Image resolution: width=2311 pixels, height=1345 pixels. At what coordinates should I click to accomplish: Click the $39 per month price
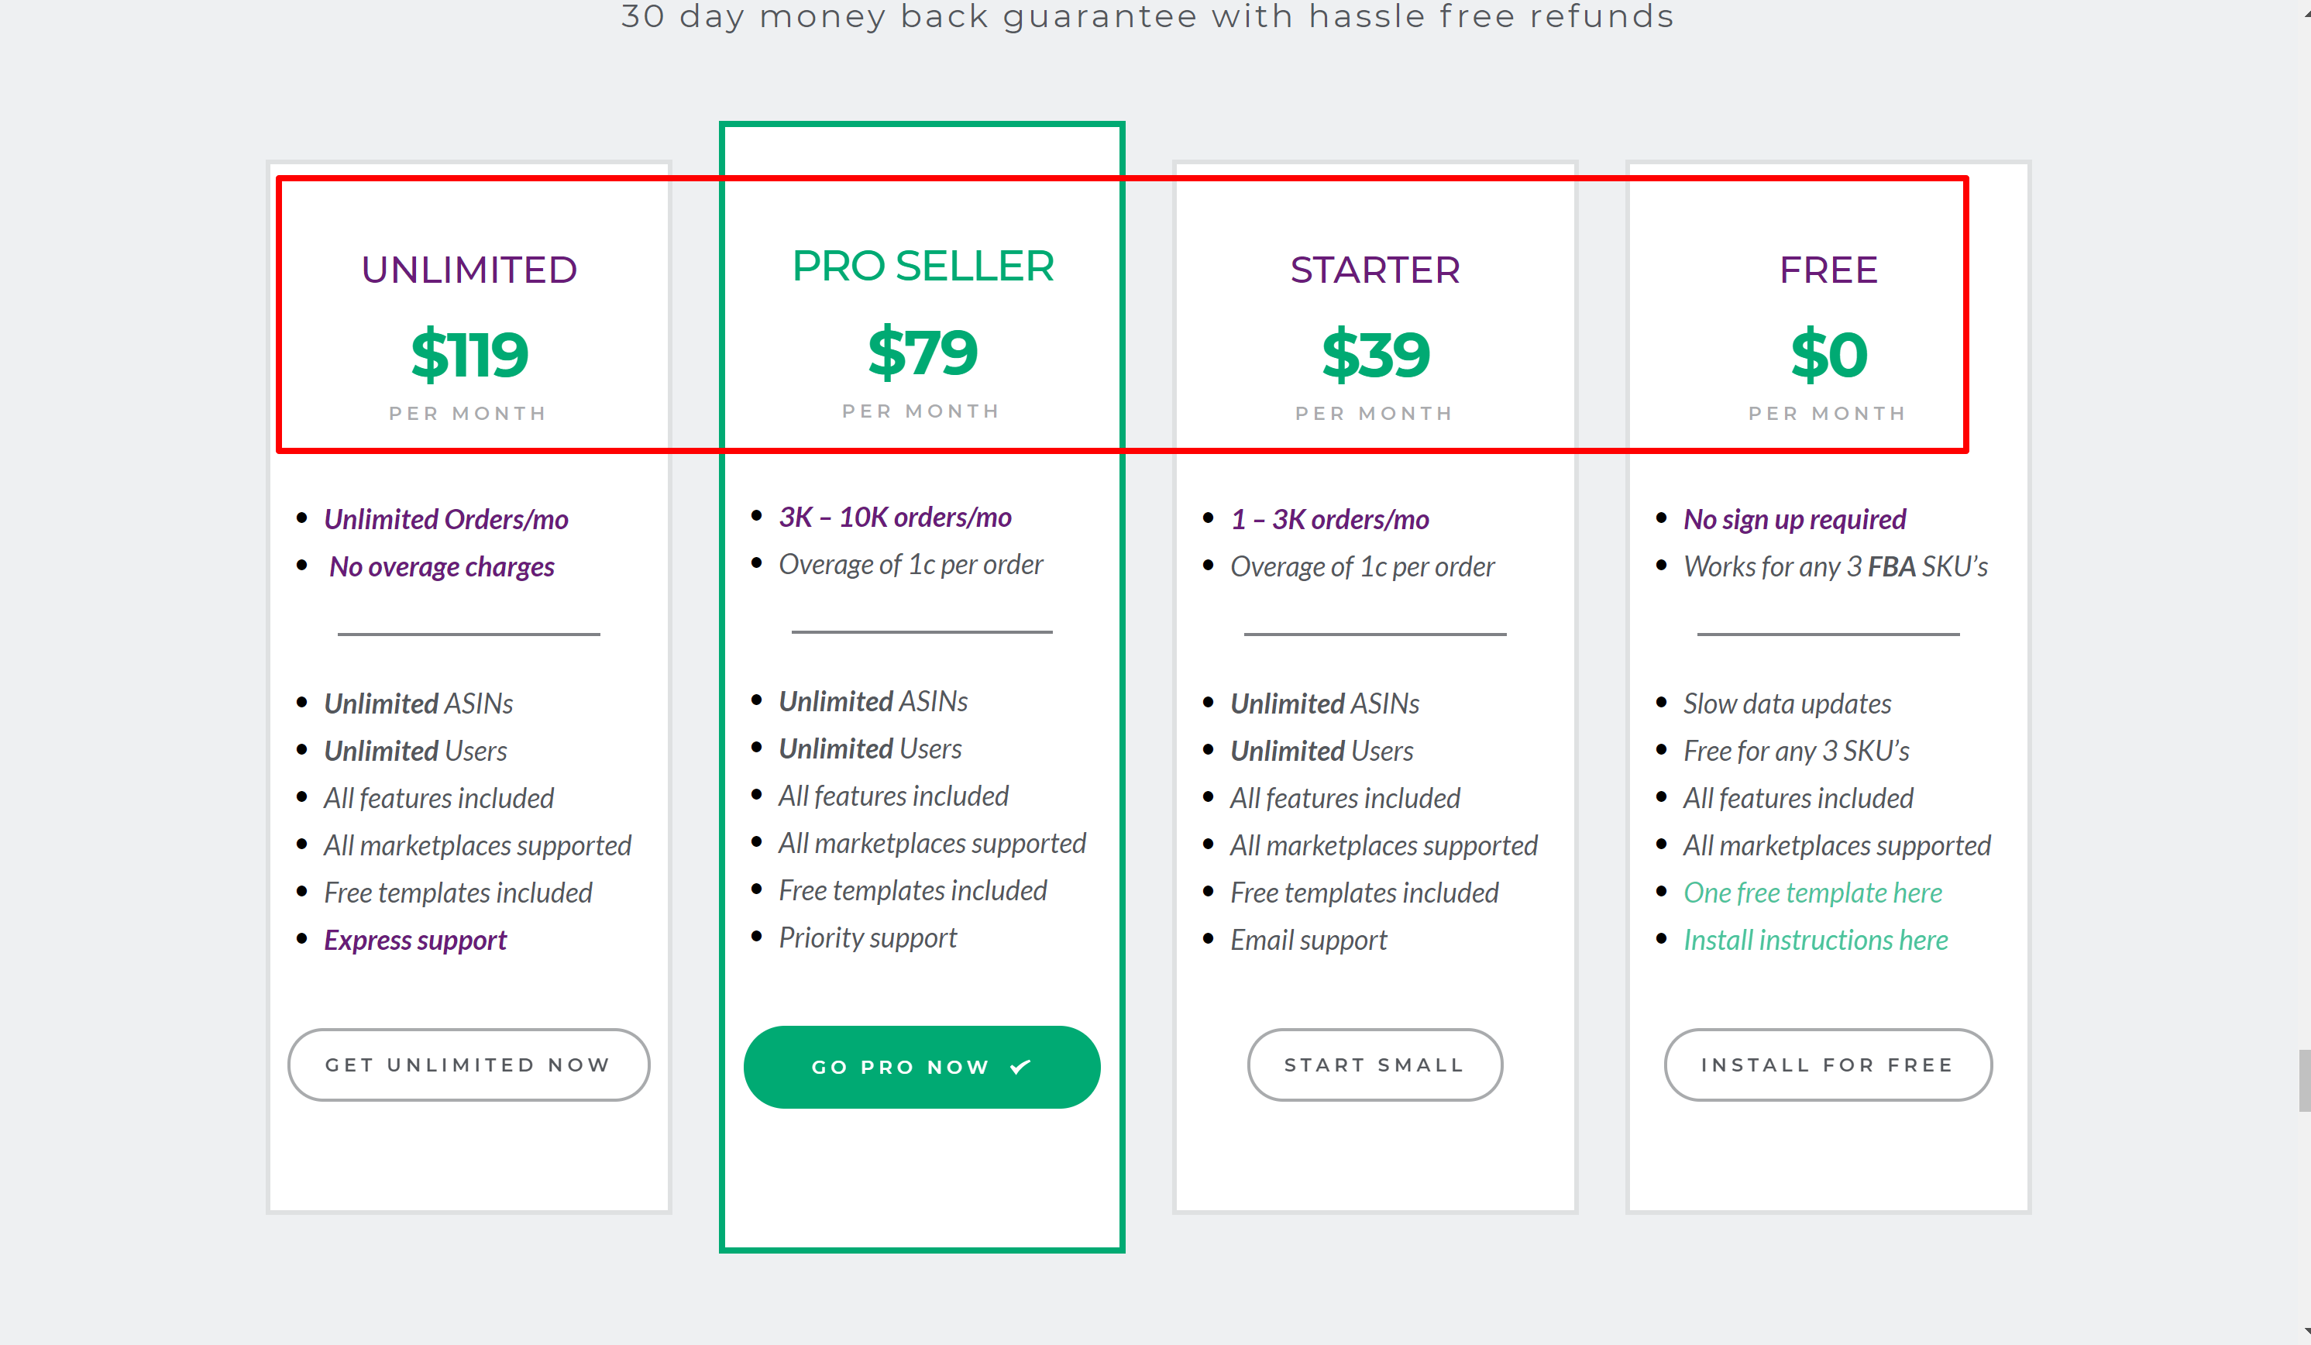(1374, 356)
